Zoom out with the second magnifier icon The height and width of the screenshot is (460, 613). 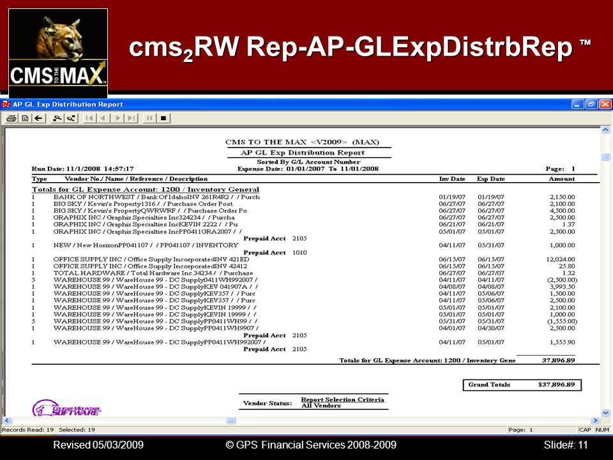click(x=71, y=118)
